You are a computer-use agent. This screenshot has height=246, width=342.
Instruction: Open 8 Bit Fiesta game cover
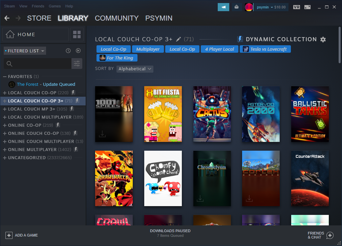(x=163, y=114)
